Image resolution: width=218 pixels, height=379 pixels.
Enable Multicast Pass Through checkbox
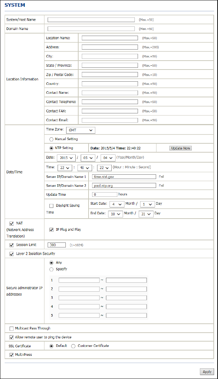click(x=12, y=328)
